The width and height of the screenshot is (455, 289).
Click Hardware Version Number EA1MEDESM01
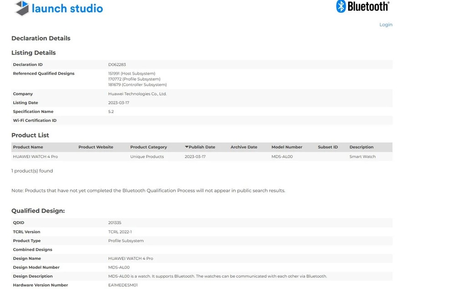(123, 285)
